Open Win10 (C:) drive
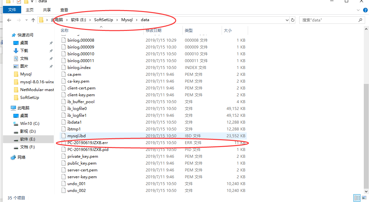 pyautogui.click(x=30, y=123)
